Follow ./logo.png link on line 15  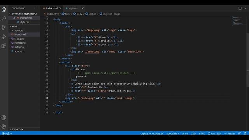click(x=92, y=30)
